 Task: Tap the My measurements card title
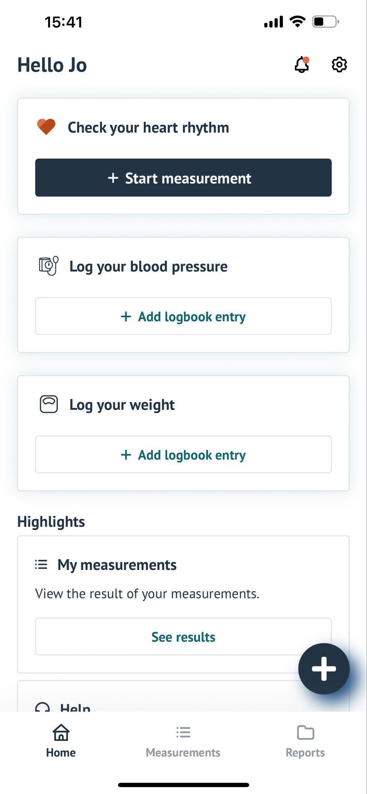117,565
